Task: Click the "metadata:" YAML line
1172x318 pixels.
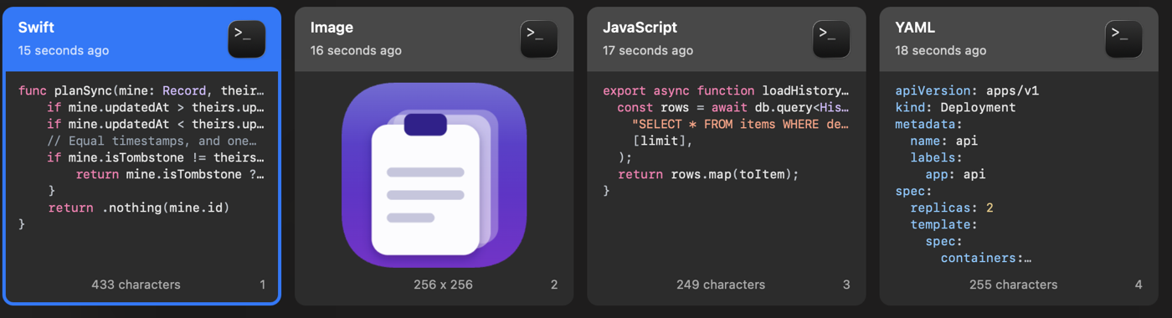Action: click(x=929, y=124)
